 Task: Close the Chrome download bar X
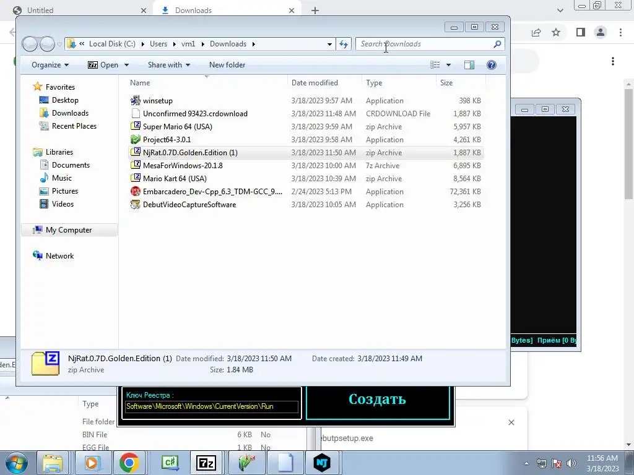pos(511,422)
